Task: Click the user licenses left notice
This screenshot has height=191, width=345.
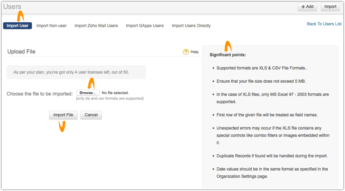Action: (x=76, y=72)
